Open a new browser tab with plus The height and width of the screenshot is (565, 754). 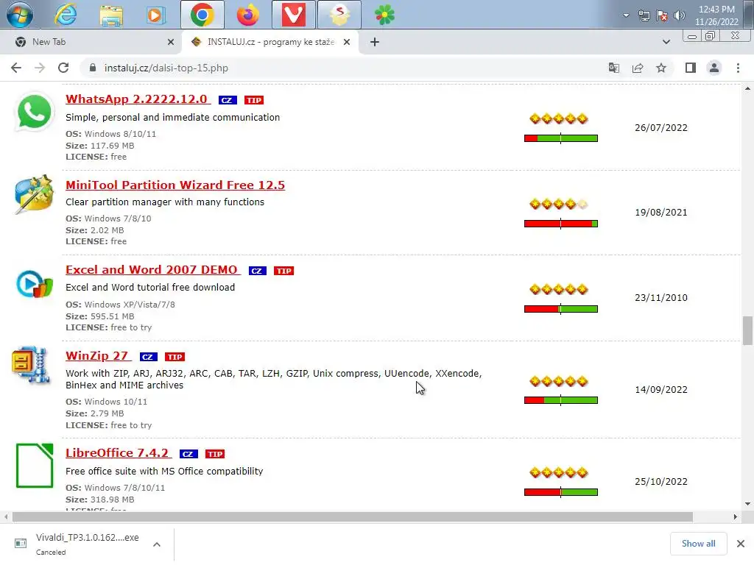pyautogui.click(x=375, y=42)
